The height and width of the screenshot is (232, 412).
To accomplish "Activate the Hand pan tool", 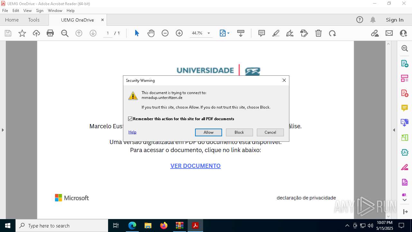I will 151,33.
